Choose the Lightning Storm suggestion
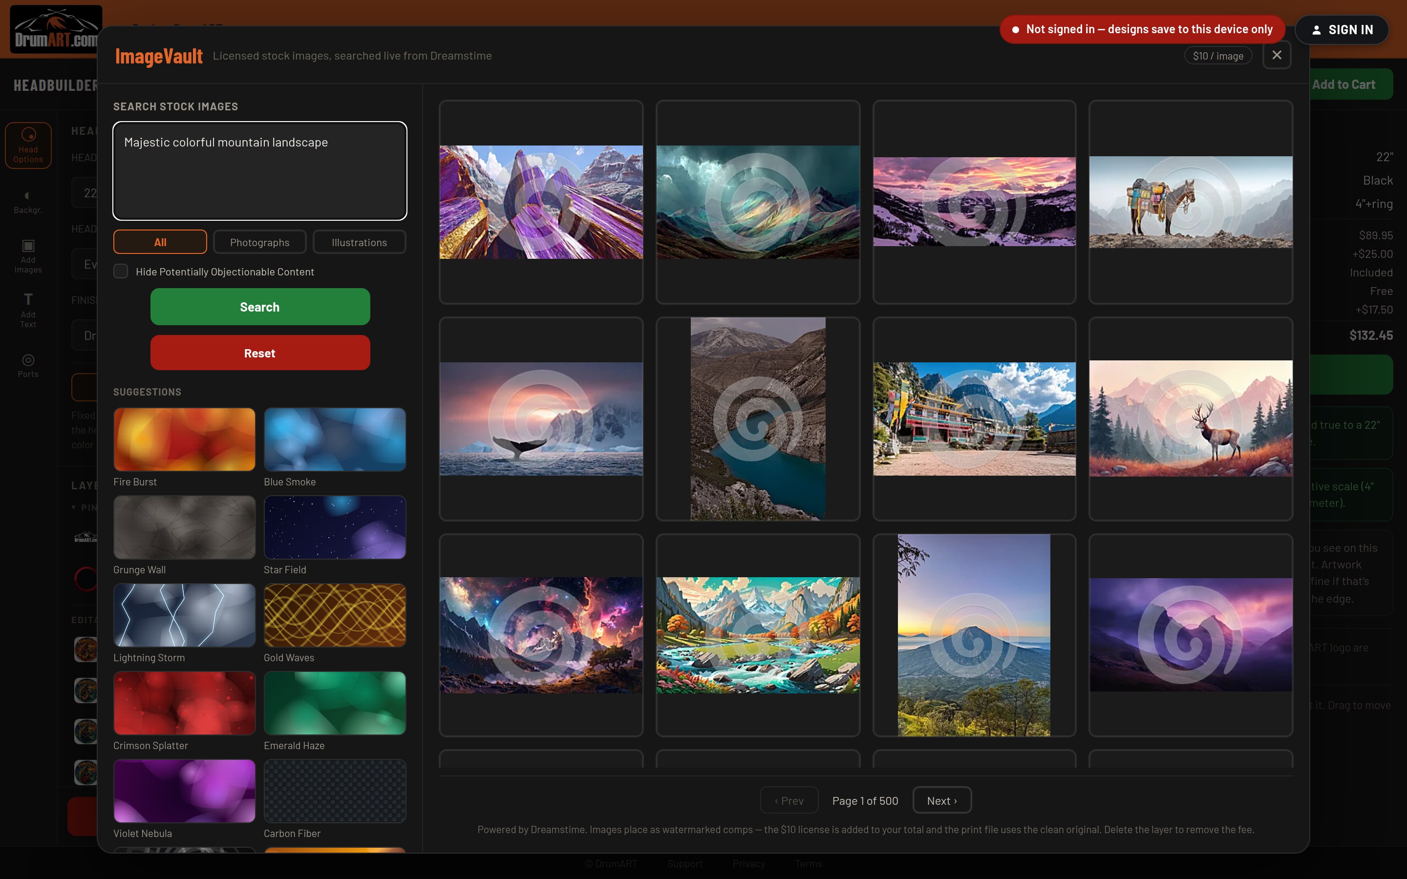This screenshot has height=879, width=1407. pyautogui.click(x=184, y=615)
